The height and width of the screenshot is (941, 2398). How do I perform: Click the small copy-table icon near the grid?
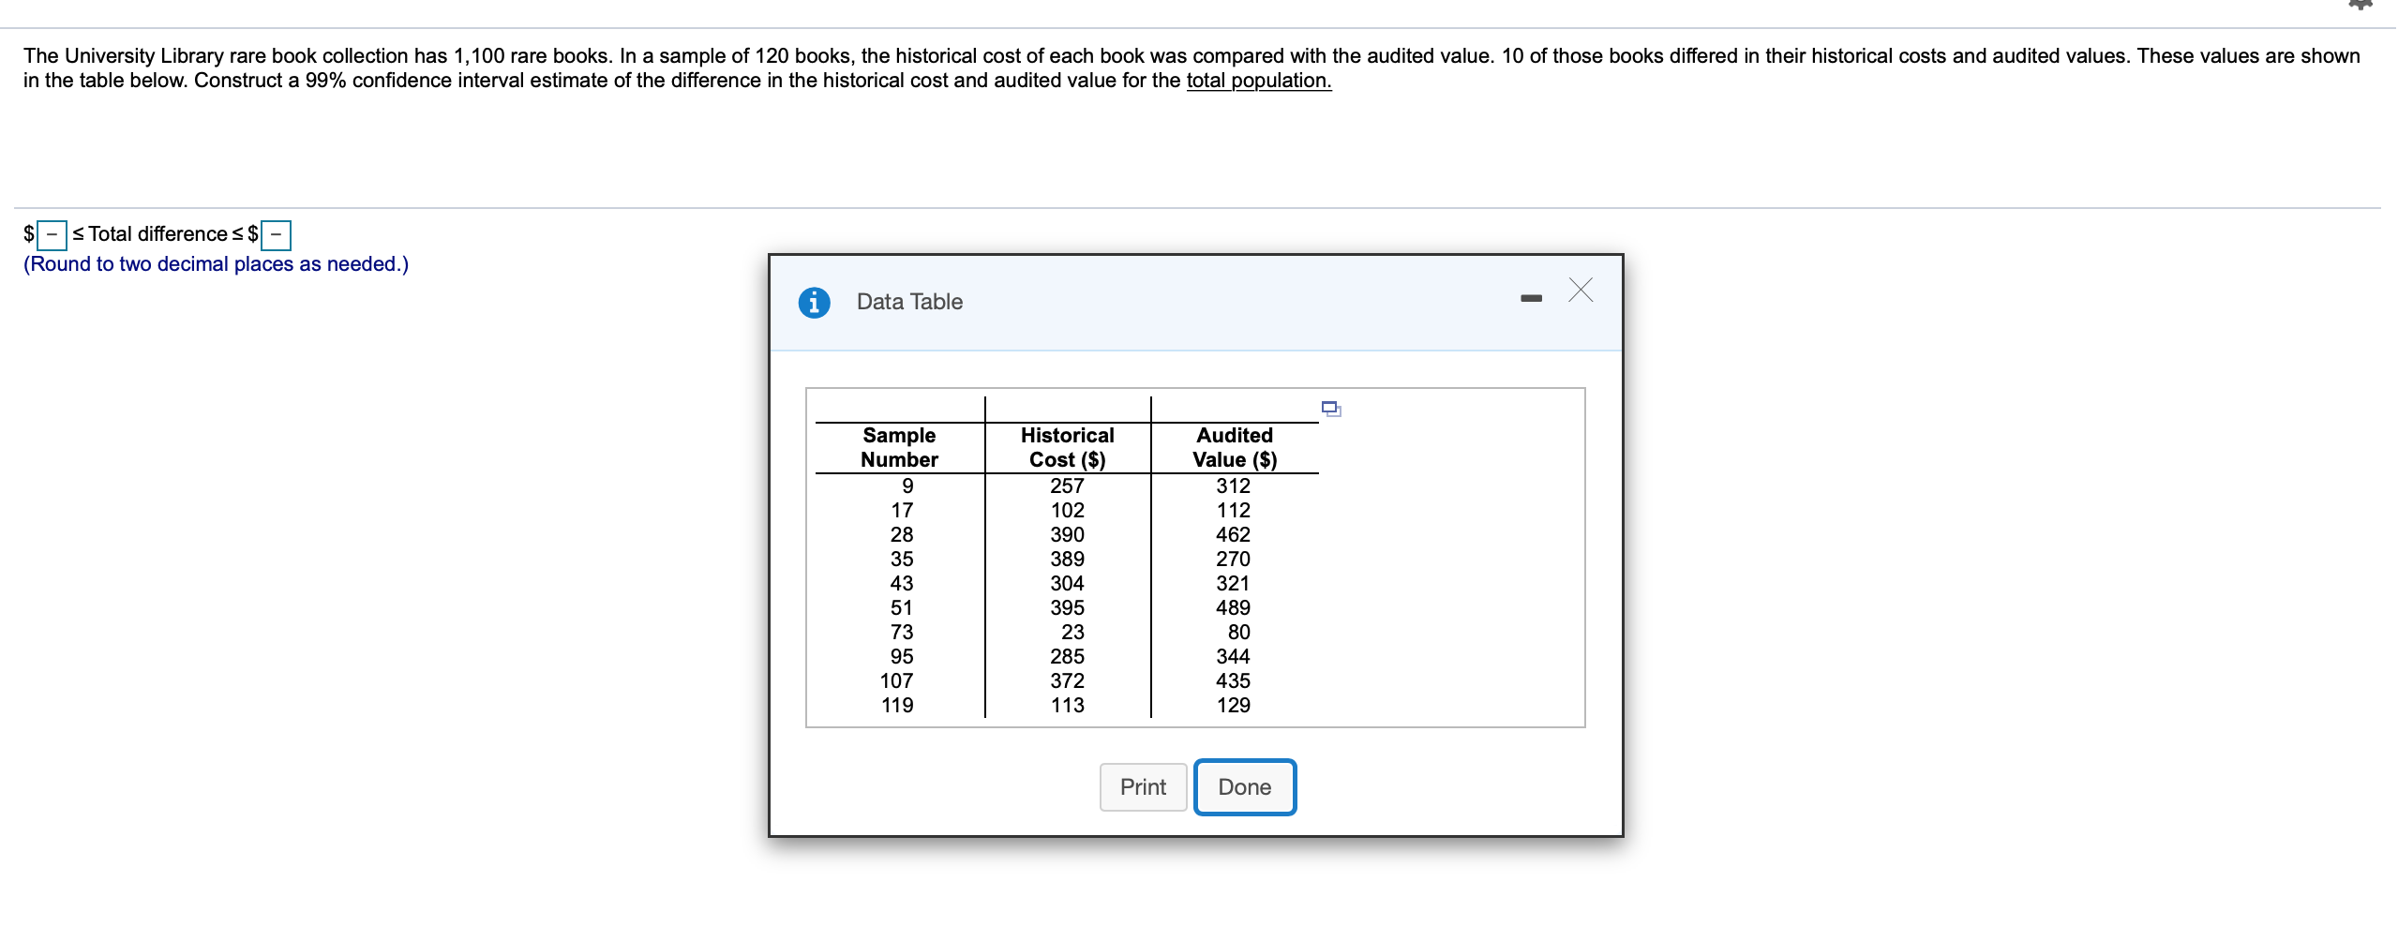[1330, 408]
